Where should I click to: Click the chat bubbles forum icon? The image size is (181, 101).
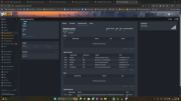coord(2,77)
